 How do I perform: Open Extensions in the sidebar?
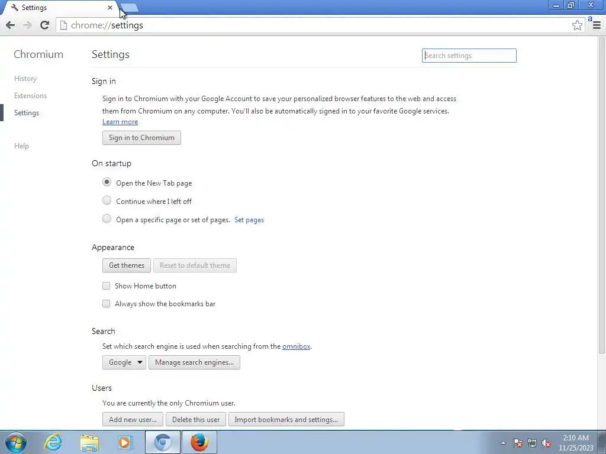point(31,96)
